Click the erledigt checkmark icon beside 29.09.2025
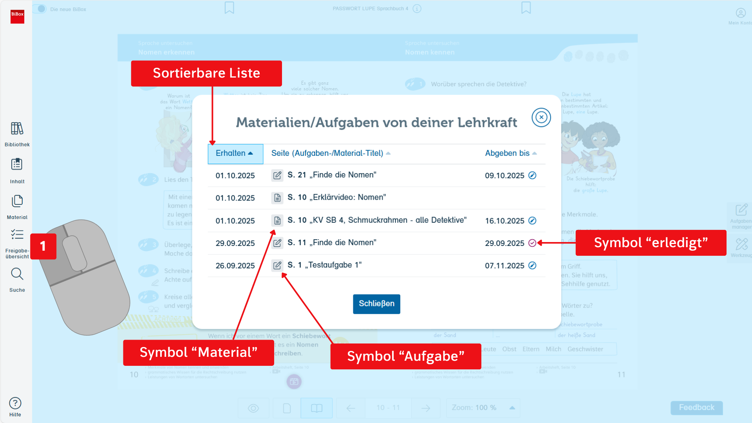This screenshot has height=423, width=752. pos(532,243)
